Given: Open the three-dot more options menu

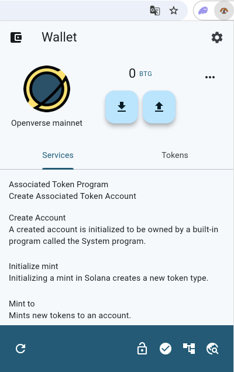Looking at the screenshot, I should pos(210,77).
